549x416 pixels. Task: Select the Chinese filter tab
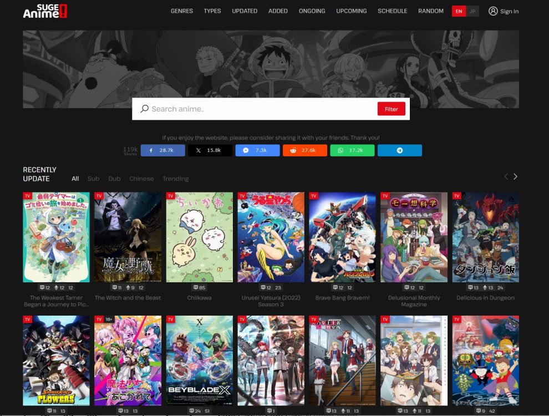tap(141, 179)
